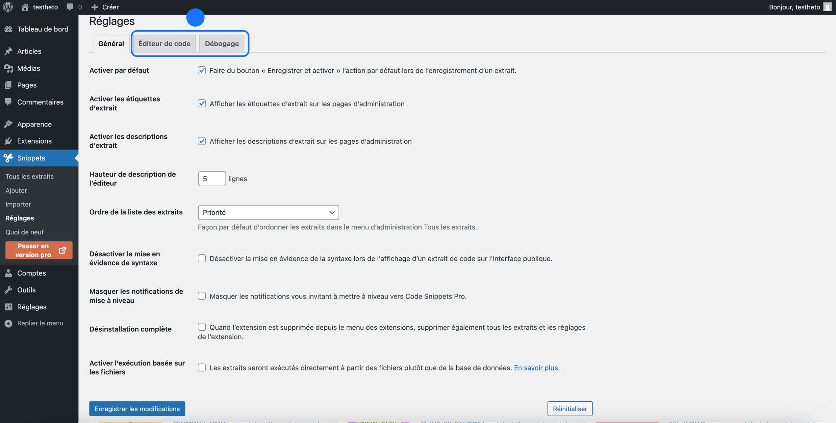Click the WordPress logo in the admin bar
This screenshot has height=423, width=836.
7,7
